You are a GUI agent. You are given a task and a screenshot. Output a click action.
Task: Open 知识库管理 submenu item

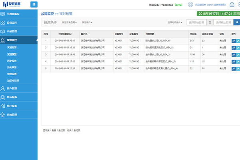(14, 80)
